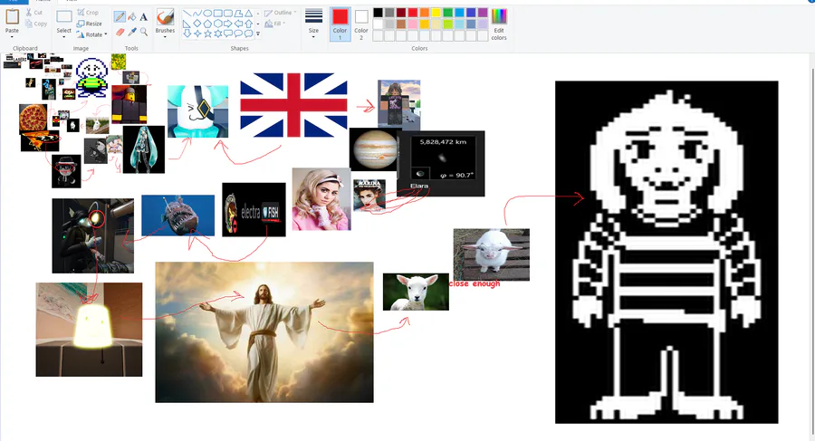Click the "close enough" red text
Viewport: 815px width, 441px height.
click(475, 283)
